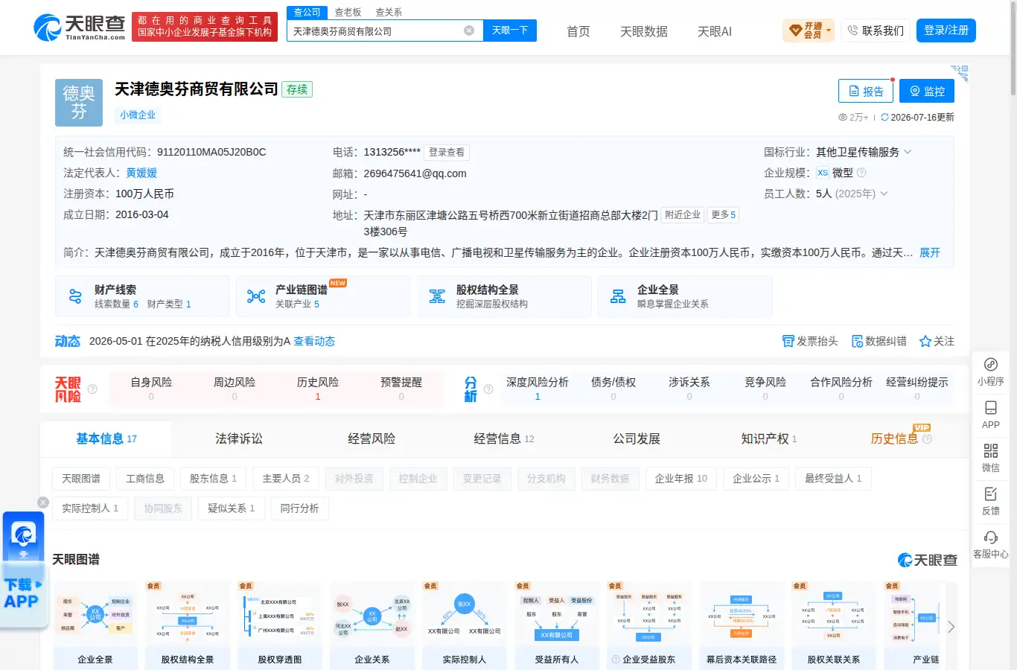Click the 财产线索 icon
Image resolution: width=1017 pixels, height=670 pixels.
point(75,296)
